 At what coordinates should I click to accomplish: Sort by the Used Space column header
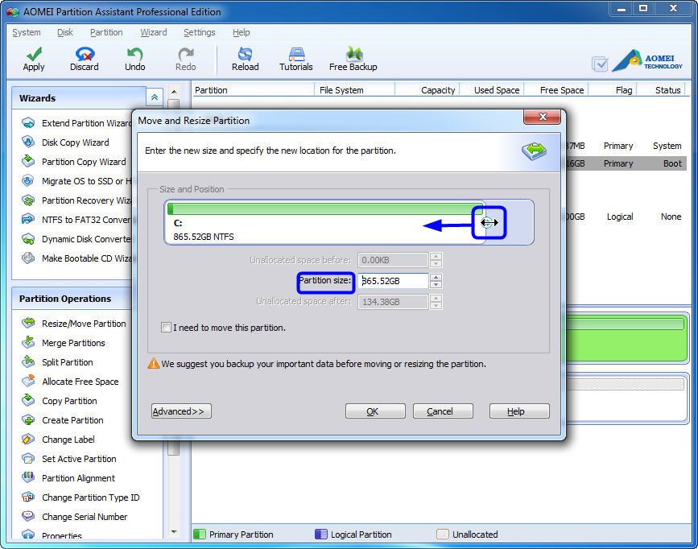click(x=492, y=90)
